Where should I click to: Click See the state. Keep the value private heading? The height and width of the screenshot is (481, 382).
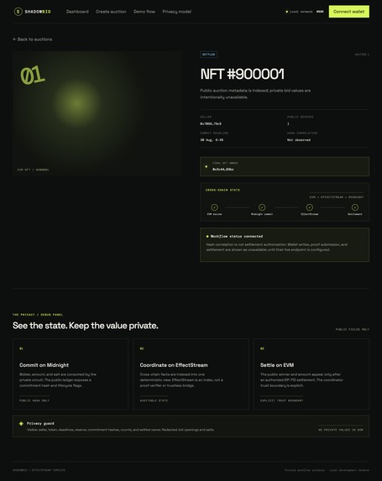tap(86, 326)
